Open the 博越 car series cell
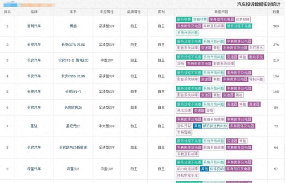This screenshot has height=183, width=285. click(x=73, y=26)
